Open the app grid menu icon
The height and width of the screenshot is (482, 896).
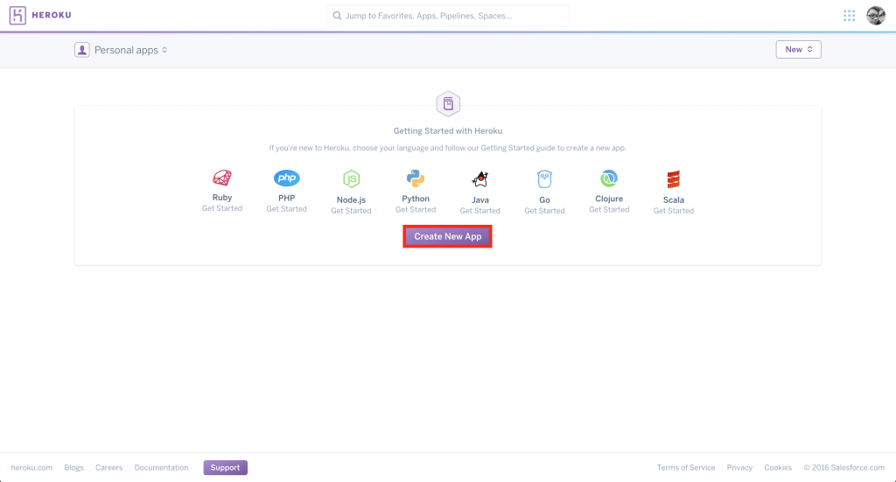(x=849, y=16)
